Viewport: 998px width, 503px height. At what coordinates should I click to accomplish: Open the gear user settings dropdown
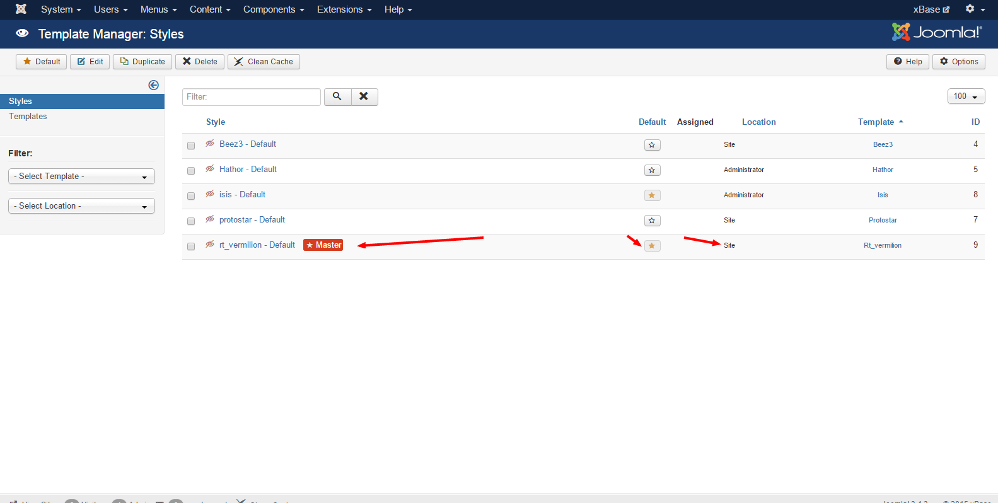coord(975,9)
